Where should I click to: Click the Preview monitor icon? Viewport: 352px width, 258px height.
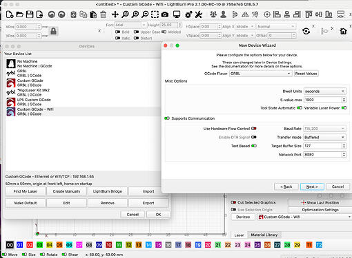tap(177, 14)
